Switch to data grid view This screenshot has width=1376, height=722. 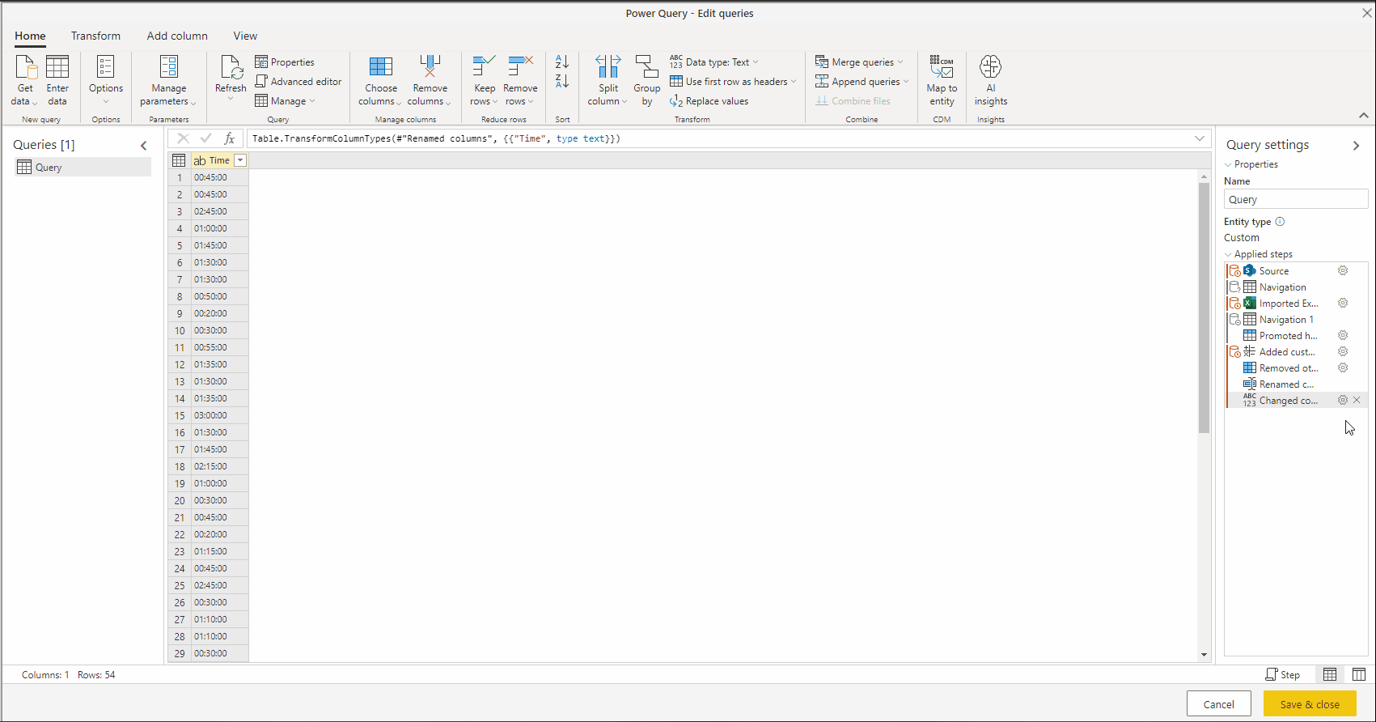(1330, 674)
